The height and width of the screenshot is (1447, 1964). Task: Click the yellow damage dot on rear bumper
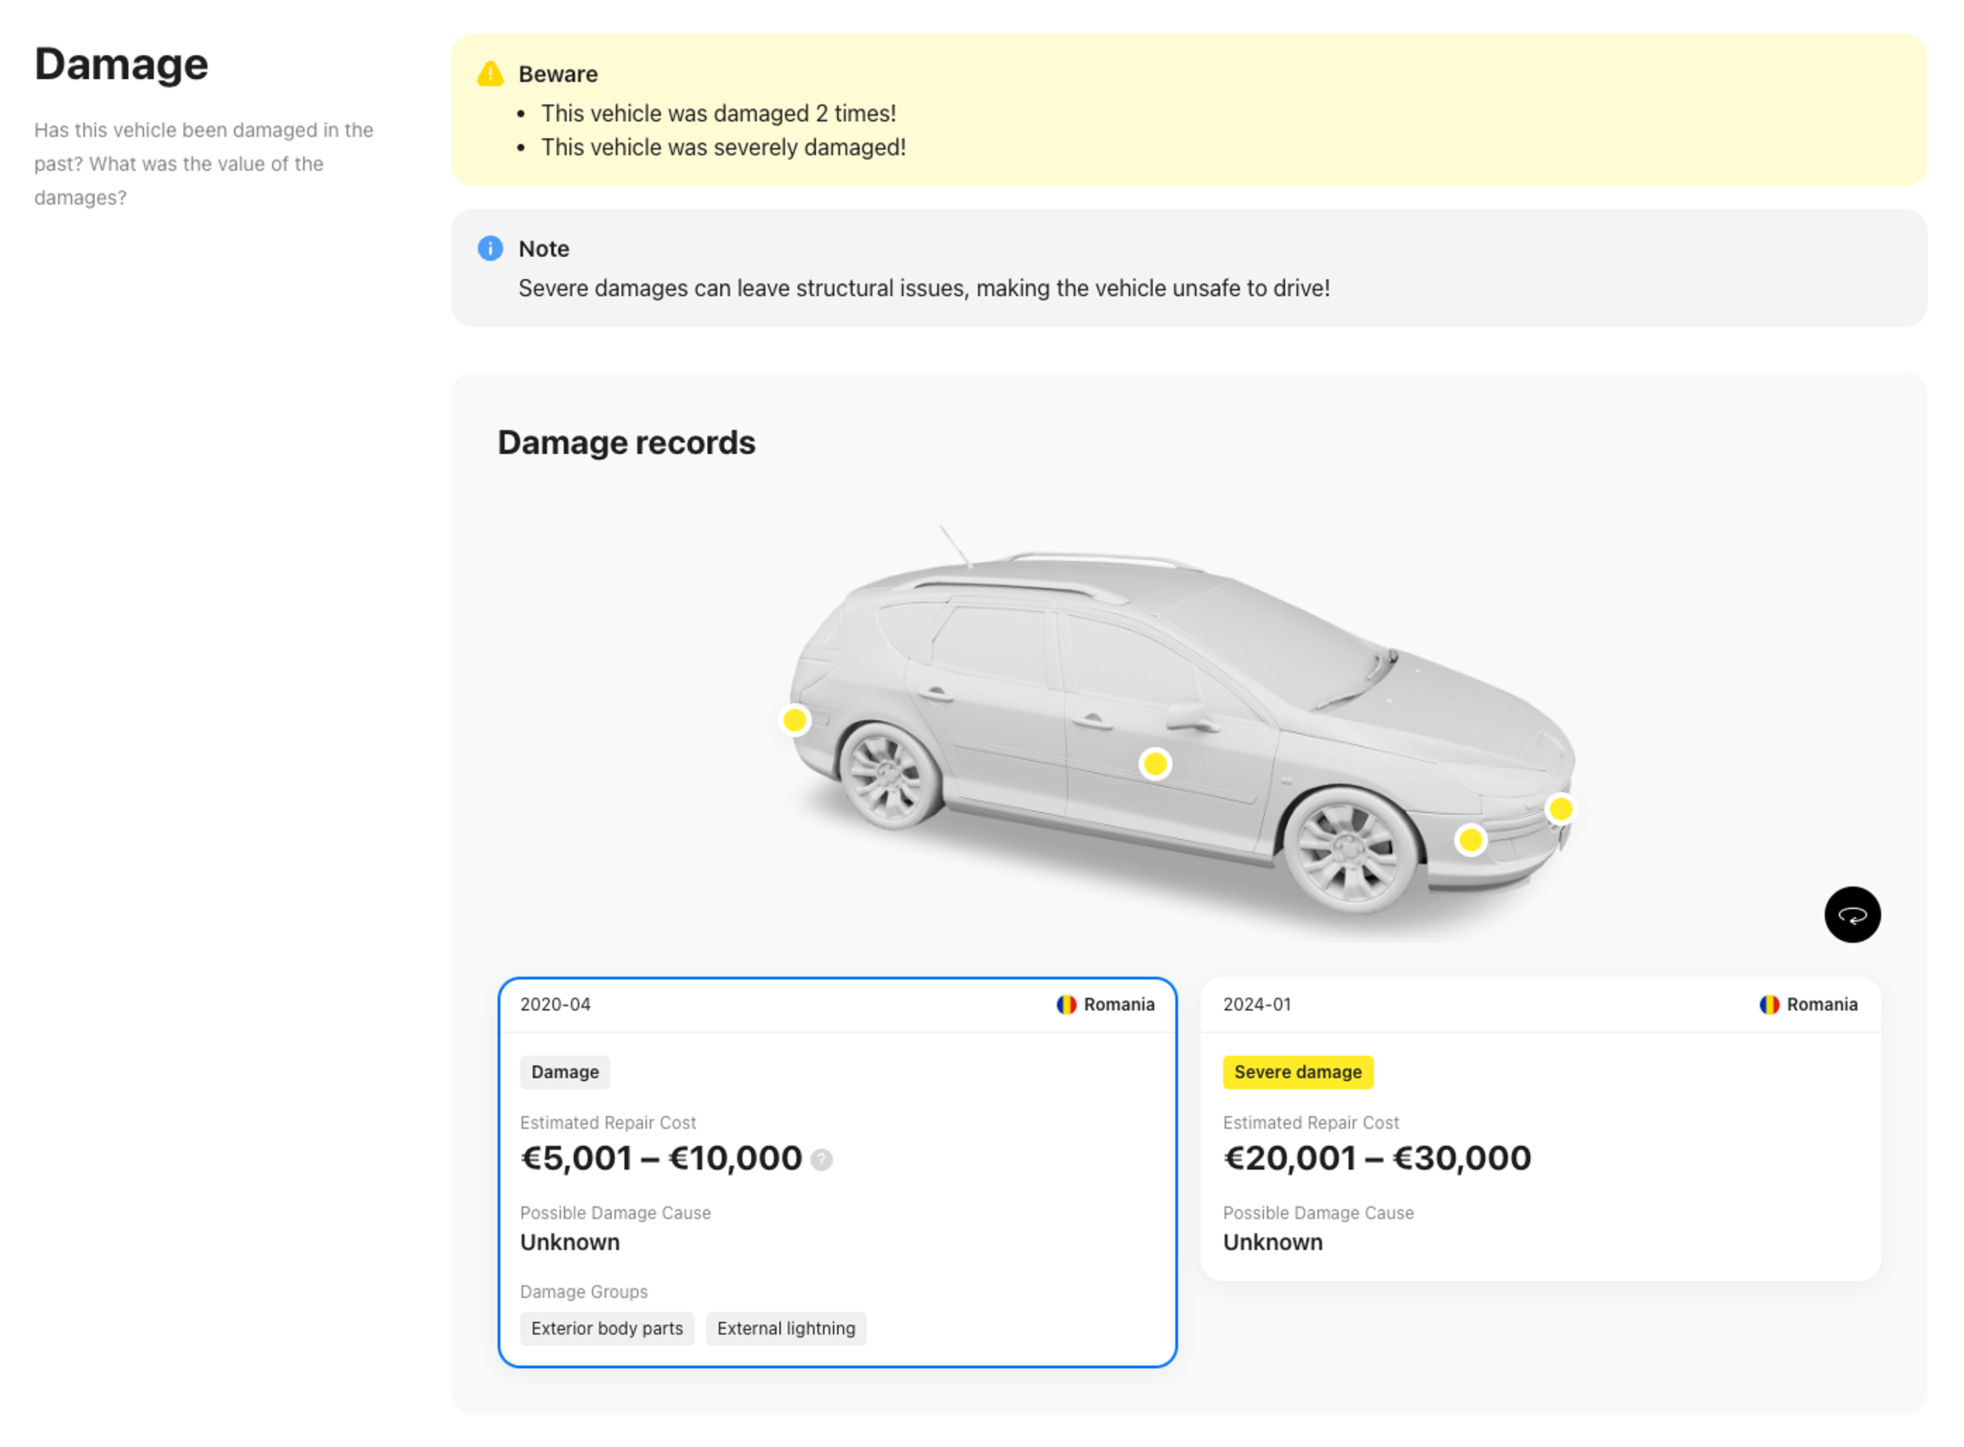(x=794, y=720)
